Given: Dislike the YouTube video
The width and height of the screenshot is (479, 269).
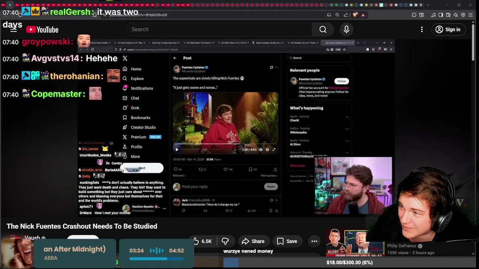Looking at the screenshot, I should tap(225, 241).
